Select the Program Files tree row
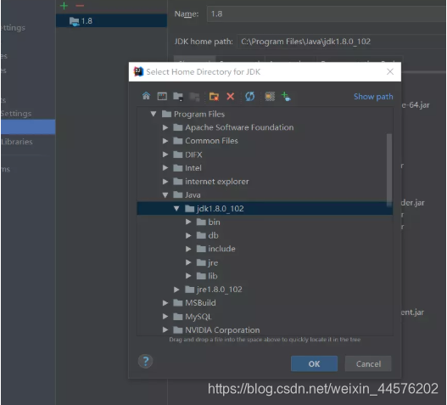447x405 pixels. click(x=265, y=114)
